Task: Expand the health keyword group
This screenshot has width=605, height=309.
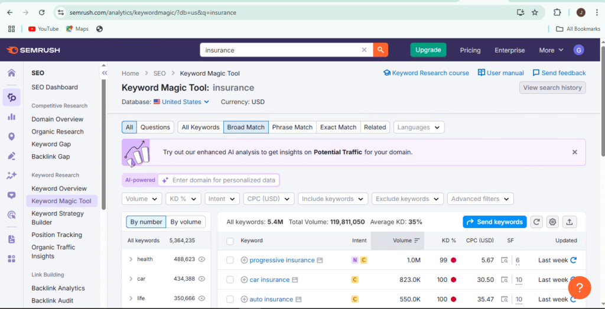Action: click(131, 259)
